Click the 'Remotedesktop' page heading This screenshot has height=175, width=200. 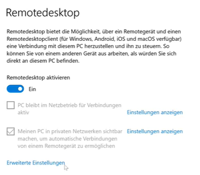(43, 13)
